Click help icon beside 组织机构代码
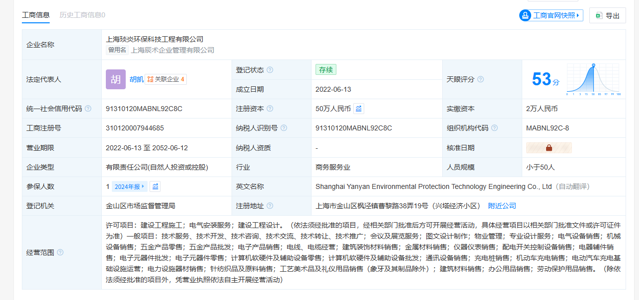Image resolution: width=639 pixels, height=300 pixels. 494,128
